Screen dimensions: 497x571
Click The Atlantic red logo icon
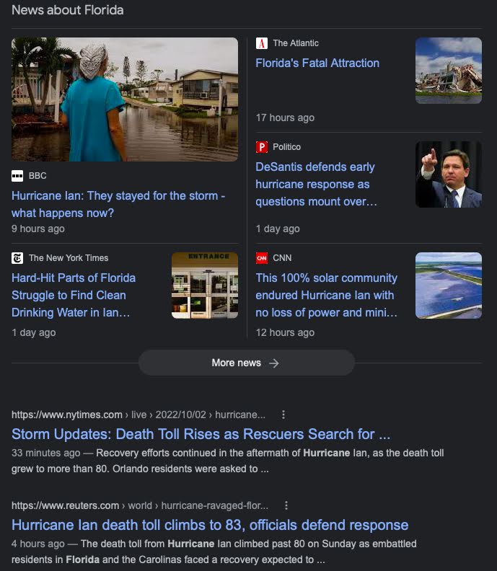pos(262,43)
